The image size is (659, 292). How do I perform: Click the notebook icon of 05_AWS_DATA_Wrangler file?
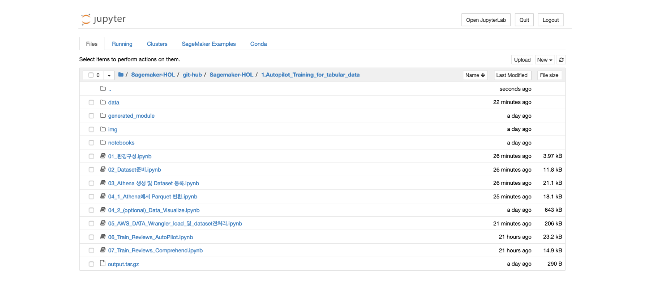(103, 223)
